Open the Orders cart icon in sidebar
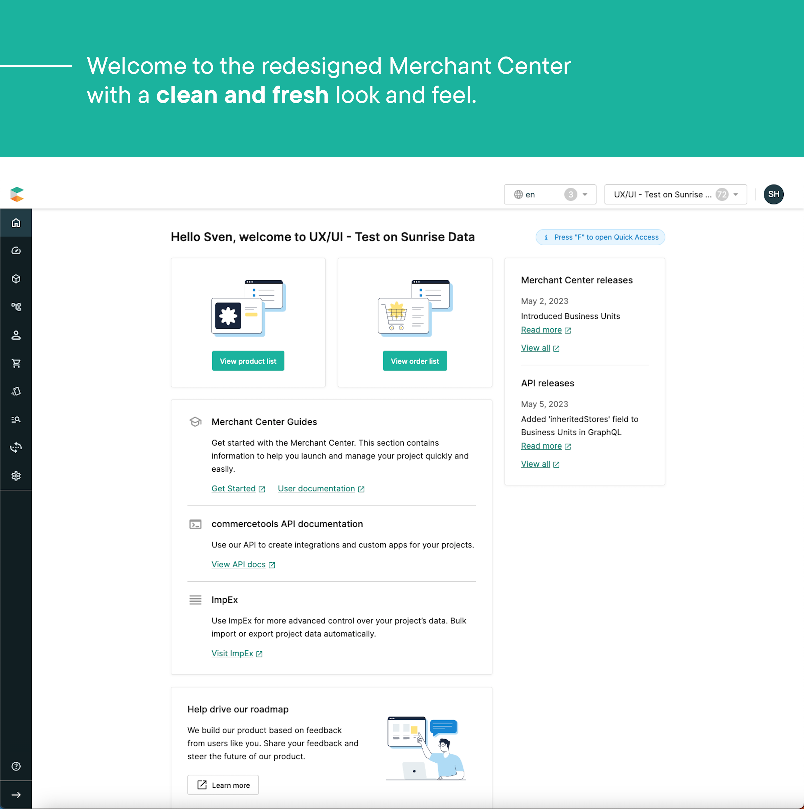Screen dimensions: 804x809 [16, 363]
